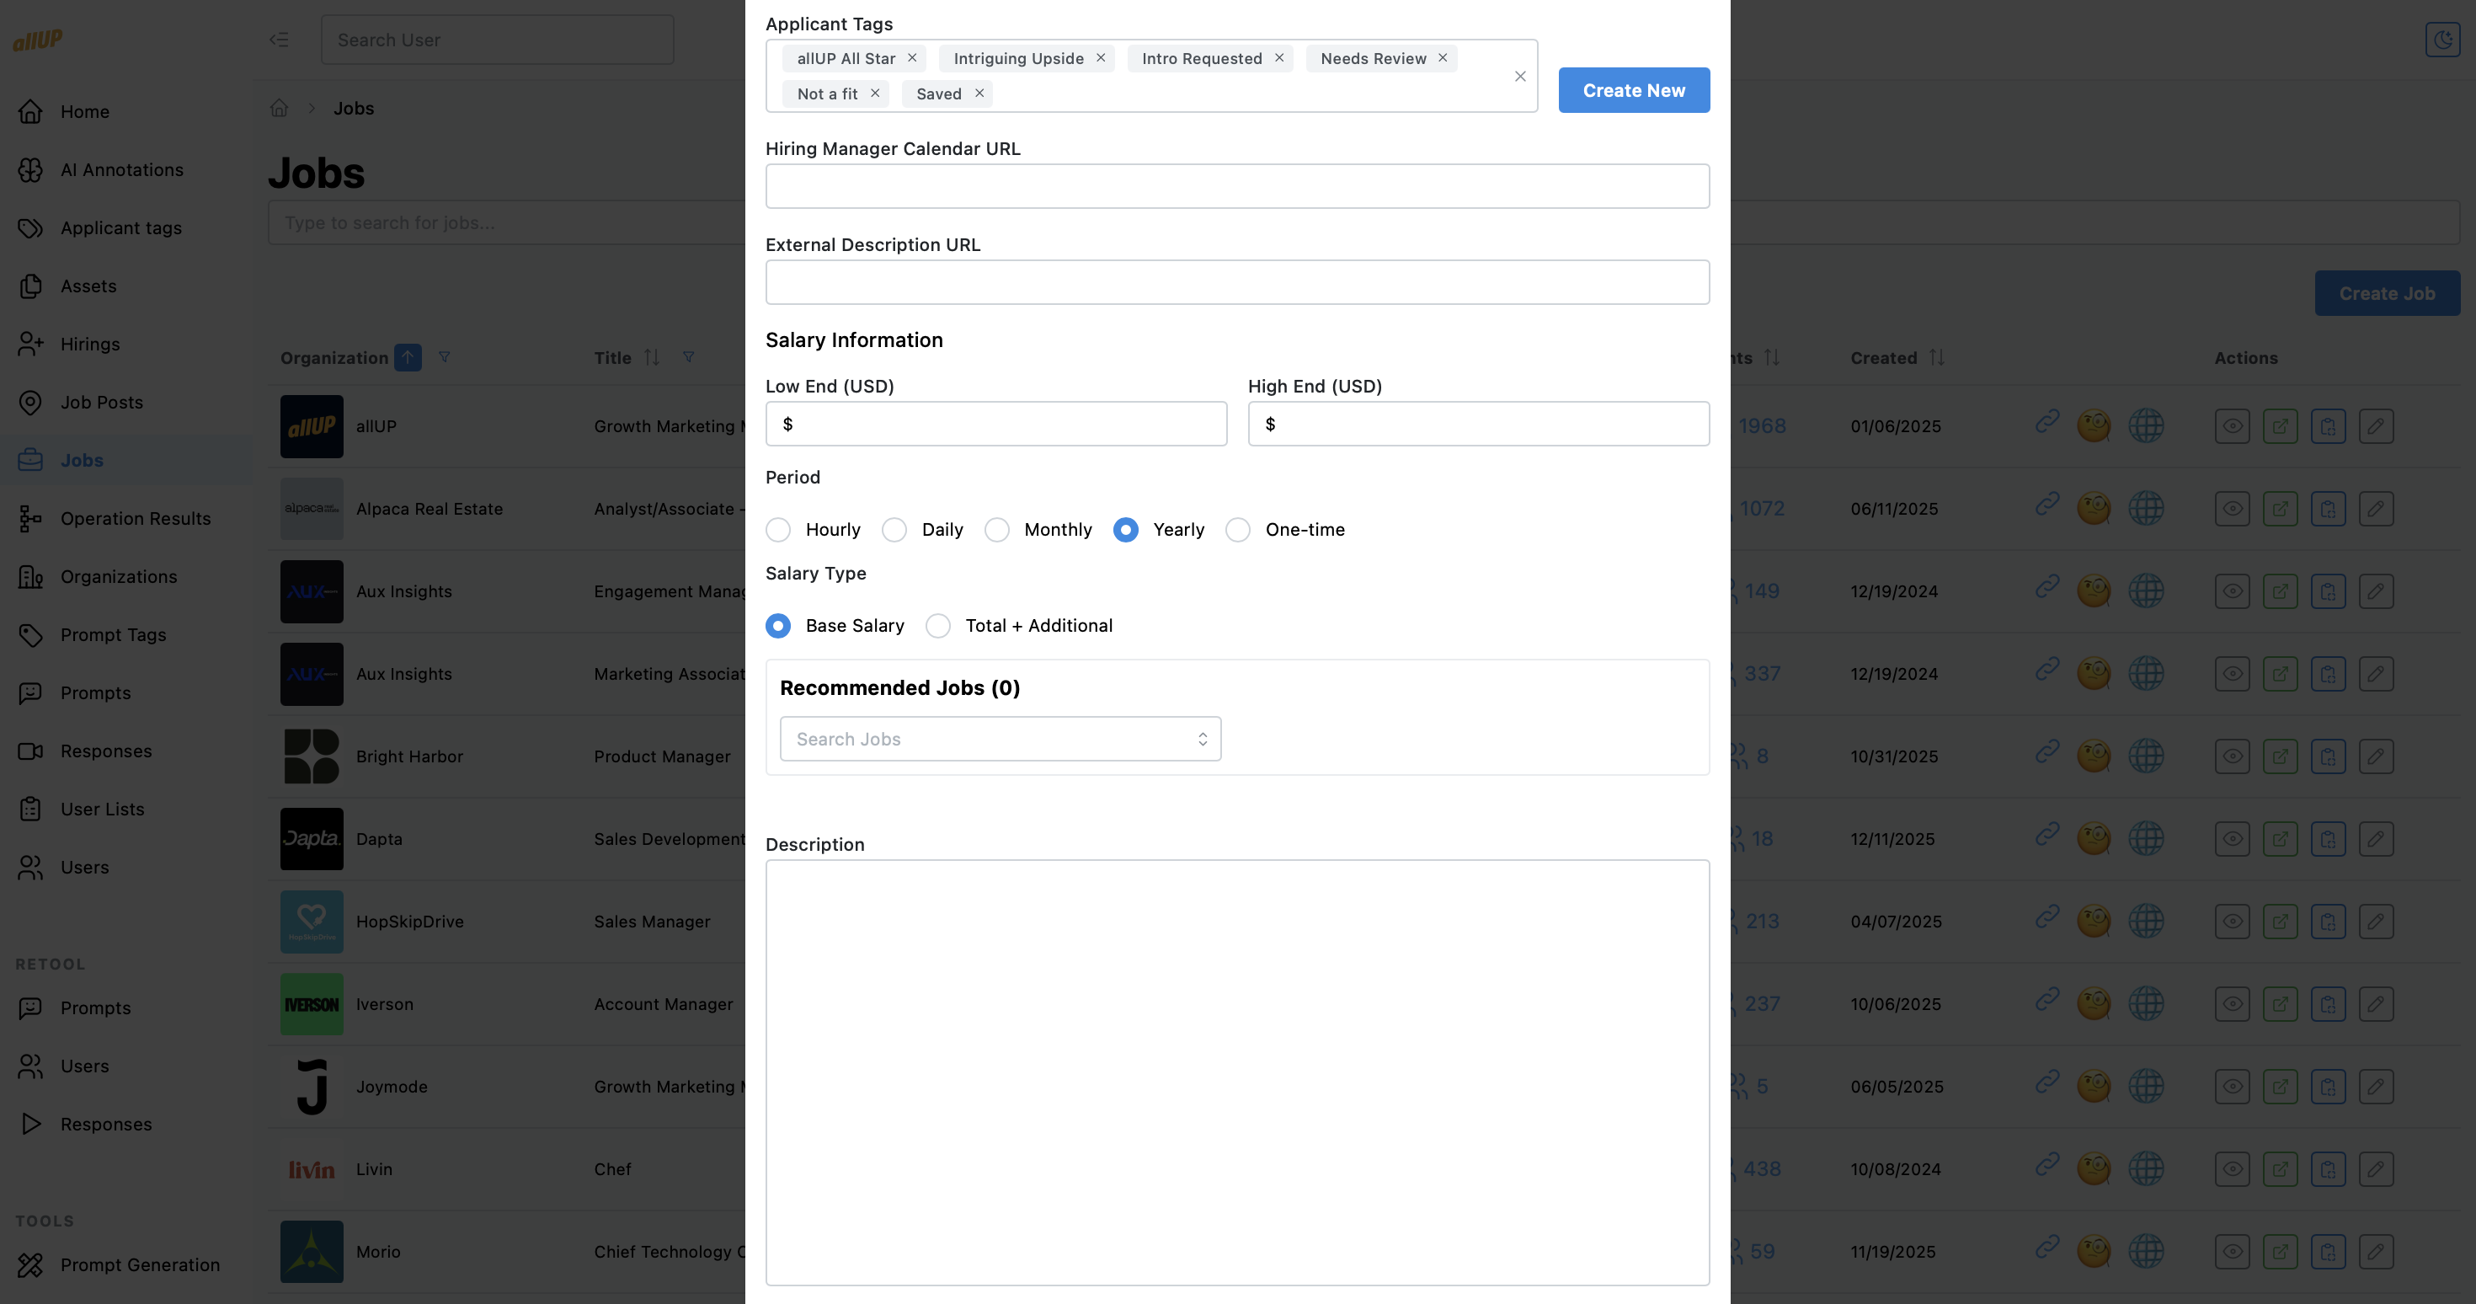Click the view eye icon for Morio row

pyautogui.click(x=2232, y=1251)
